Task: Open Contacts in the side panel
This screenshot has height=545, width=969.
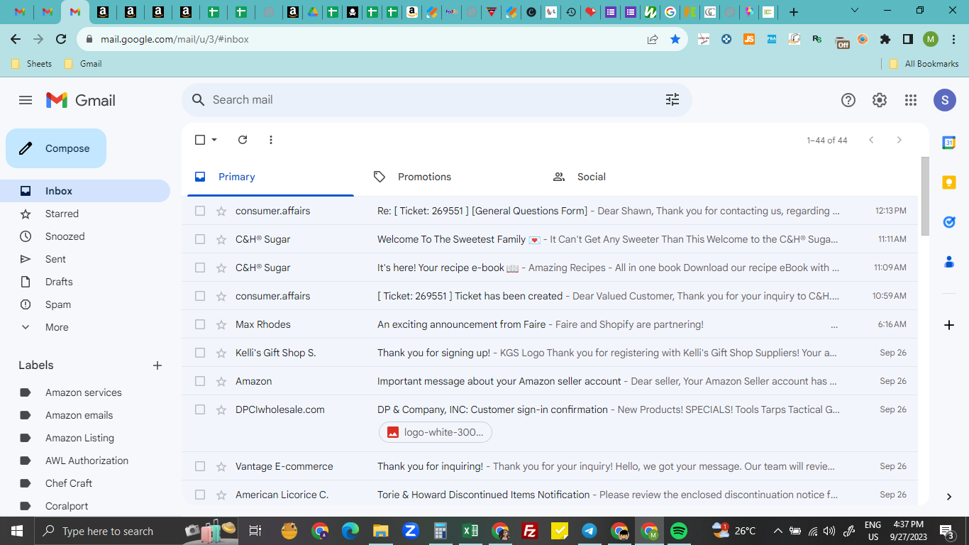Action: tap(949, 262)
